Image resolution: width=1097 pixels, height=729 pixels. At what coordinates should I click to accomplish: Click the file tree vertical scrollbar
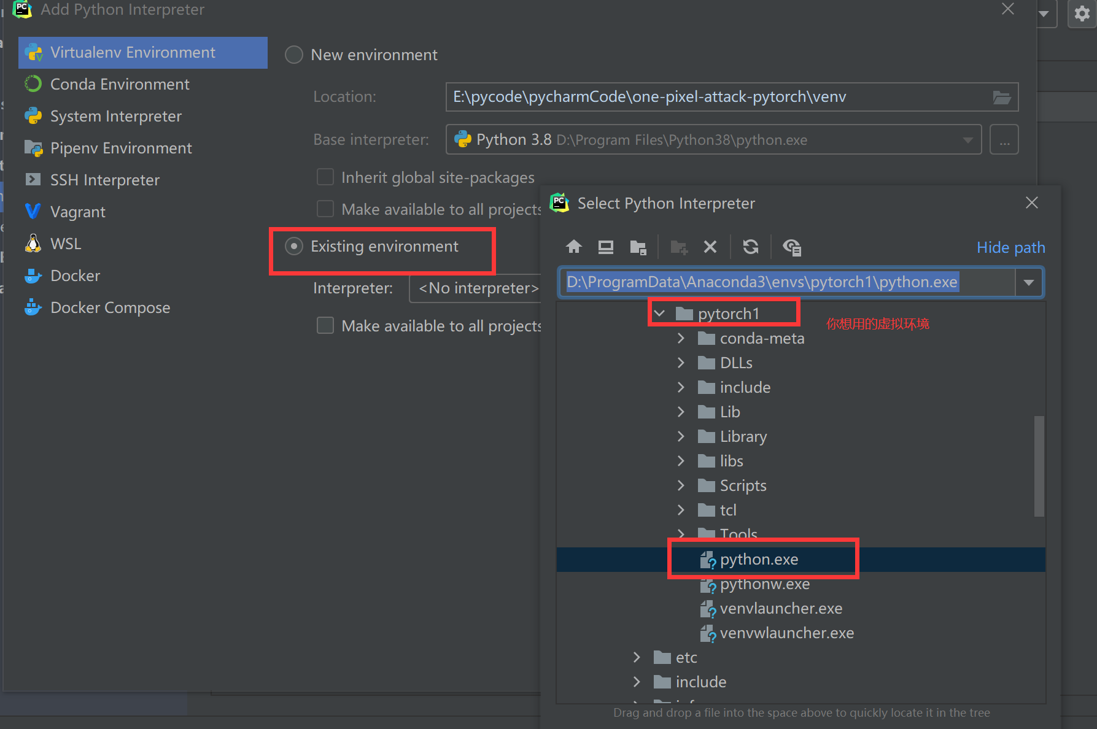click(1039, 466)
